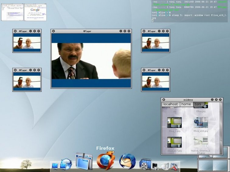Launch the camera screenshot dock icon
Image resolution: width=230 pixels, height=172 pixels.
[155, 167]
